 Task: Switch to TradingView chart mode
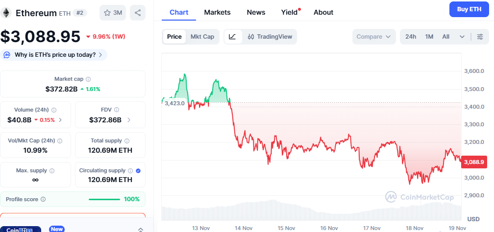pyautogui.click(x=270, y=37)
